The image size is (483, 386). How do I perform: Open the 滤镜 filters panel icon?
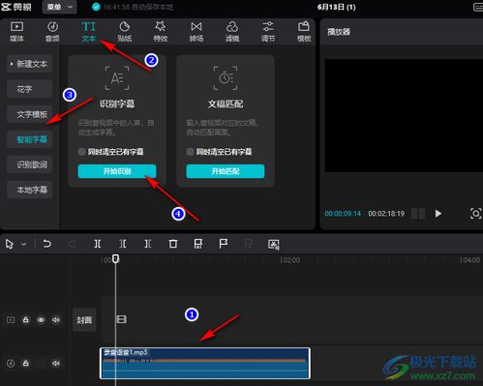[232, 31]
